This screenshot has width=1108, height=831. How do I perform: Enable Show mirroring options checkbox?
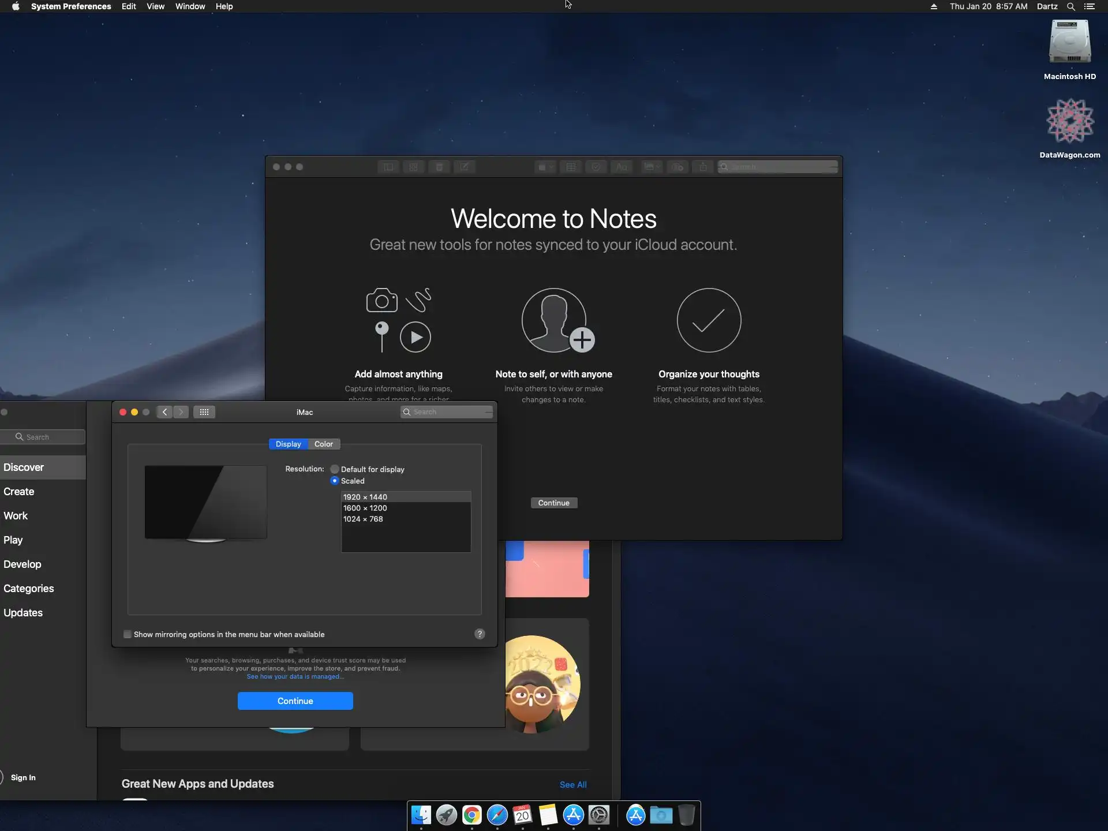pyautogui.click(x=128, y=634)
